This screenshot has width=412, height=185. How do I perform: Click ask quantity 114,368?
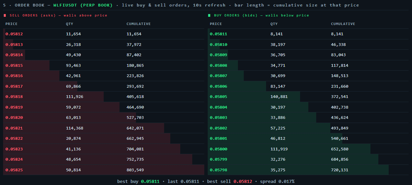75,128
